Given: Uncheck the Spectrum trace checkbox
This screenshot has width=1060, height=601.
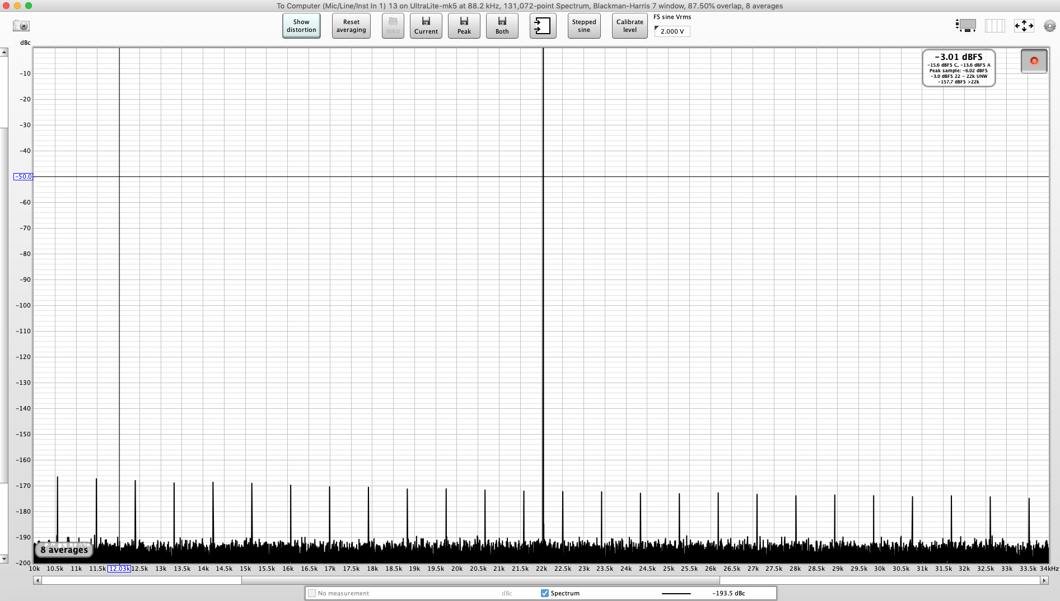Looking at the screenshot, I should pyautogui.click(x=545, y=593).
